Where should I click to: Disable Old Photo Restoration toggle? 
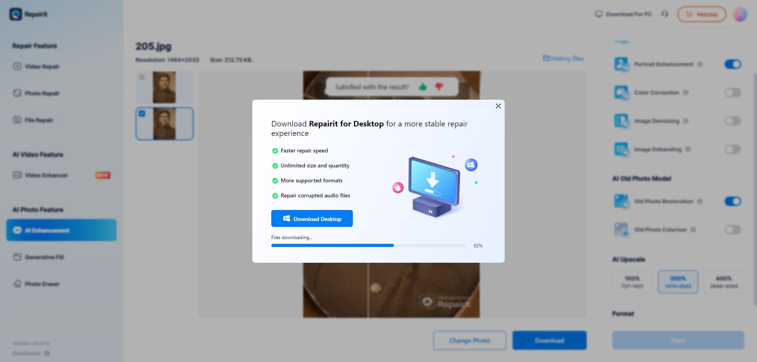[x=733, y=201]
